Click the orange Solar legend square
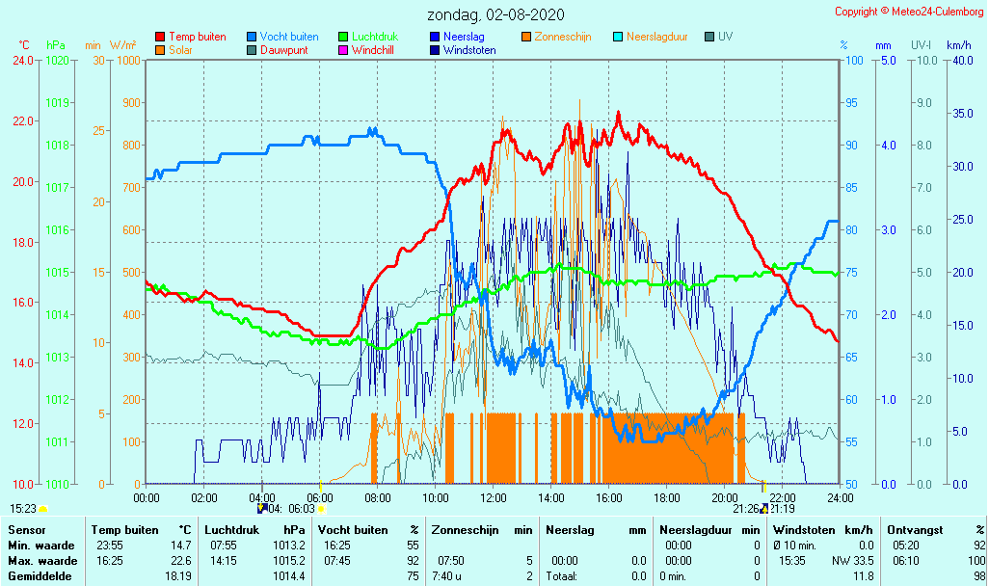Screen dimensions: 989x586 pyautogui.click(x=160, y=49)
